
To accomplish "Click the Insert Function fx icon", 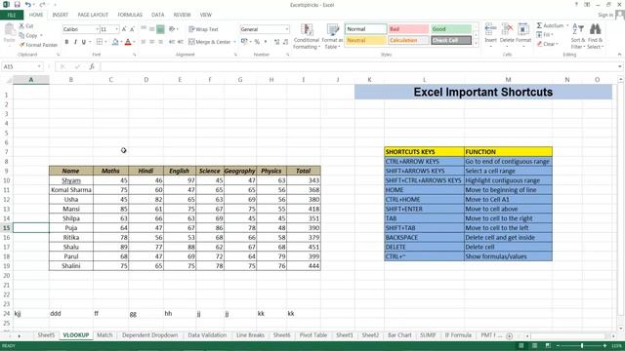I will [92, 66].
